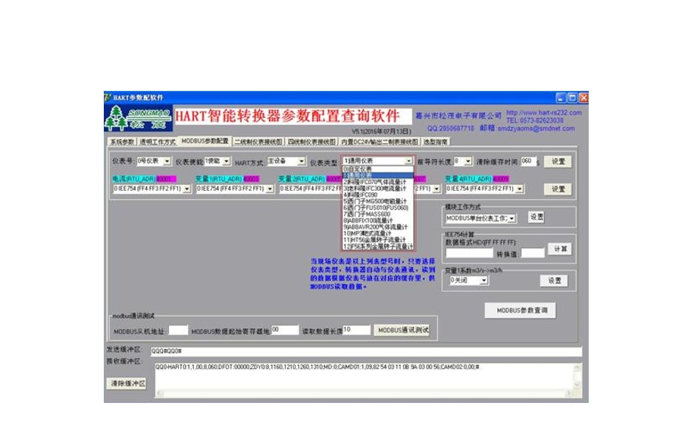This screenshot has width=691, height=431.
Task: Expand the 模块工作方式 MODBUS dropdown
Action: (512, 218)
